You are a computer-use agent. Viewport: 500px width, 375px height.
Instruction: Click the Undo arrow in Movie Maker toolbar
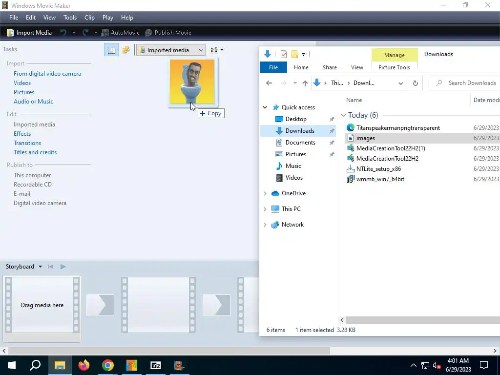tap(63, 33)
